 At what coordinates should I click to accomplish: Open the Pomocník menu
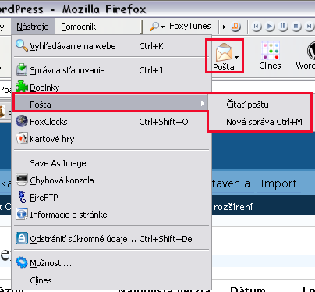pyautogui.click(x=78, y=27)
